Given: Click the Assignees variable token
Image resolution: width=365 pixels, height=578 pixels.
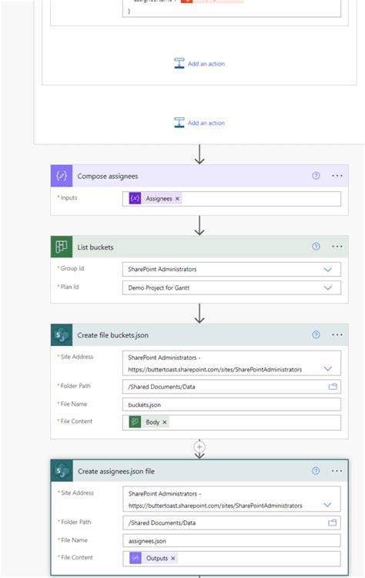Looking at the screenshot, I should 156,199.
